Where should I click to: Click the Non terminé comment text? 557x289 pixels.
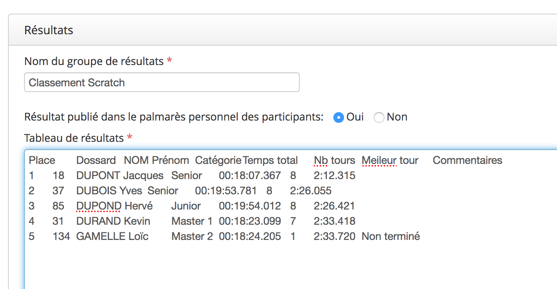[391, 237]
